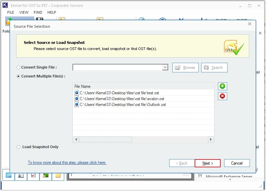Open the journal icon in main window
Image resolution: width=266 pixels, height=191 pixels.
46,176
